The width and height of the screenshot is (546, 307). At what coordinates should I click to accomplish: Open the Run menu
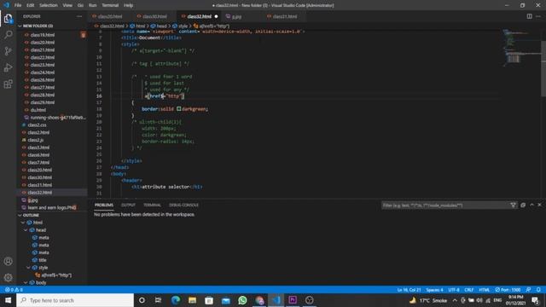coord(92,5)
